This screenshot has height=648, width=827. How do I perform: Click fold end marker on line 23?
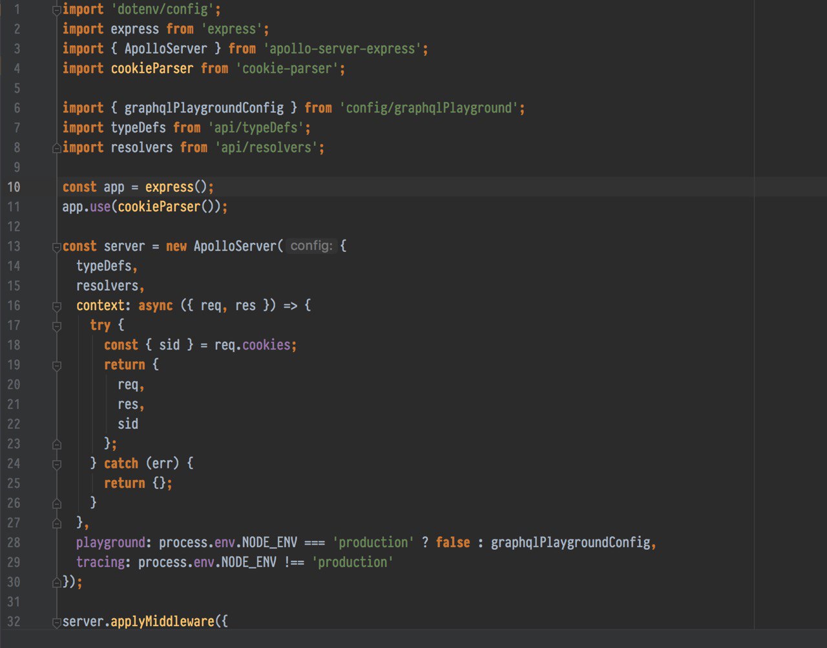tap(57, 444)
